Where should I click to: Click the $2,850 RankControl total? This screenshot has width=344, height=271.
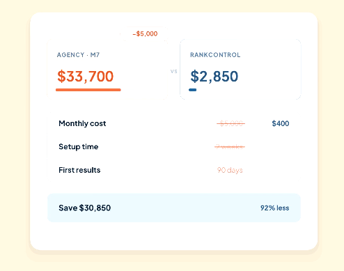(x=214, y=77)
